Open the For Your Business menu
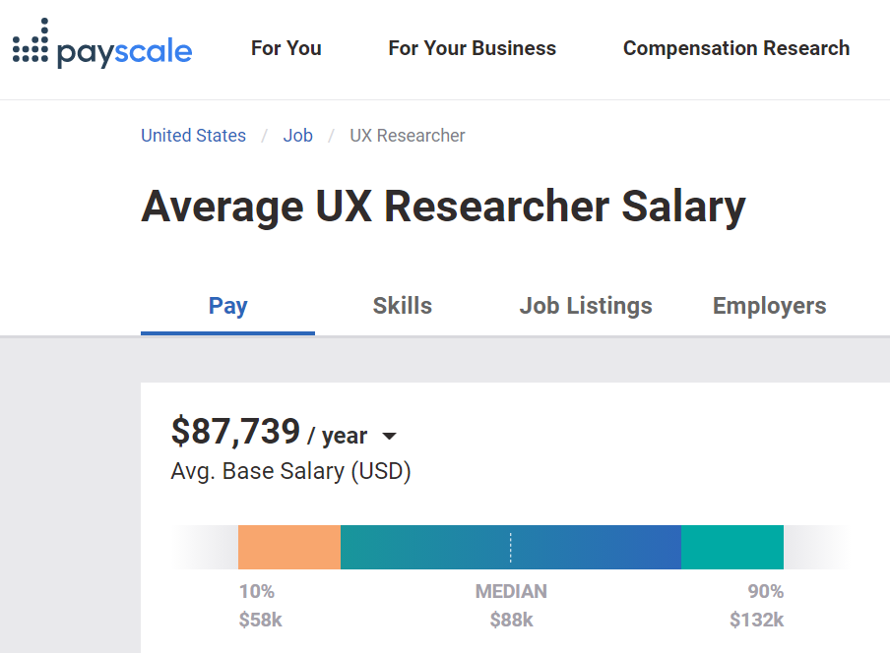The image size is (890, 653). pyautogui.click(x=472, y=48)
